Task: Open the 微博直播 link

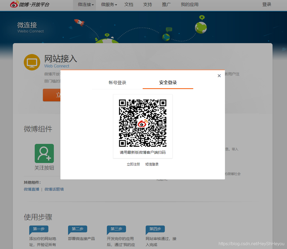Action: point(31,189)
